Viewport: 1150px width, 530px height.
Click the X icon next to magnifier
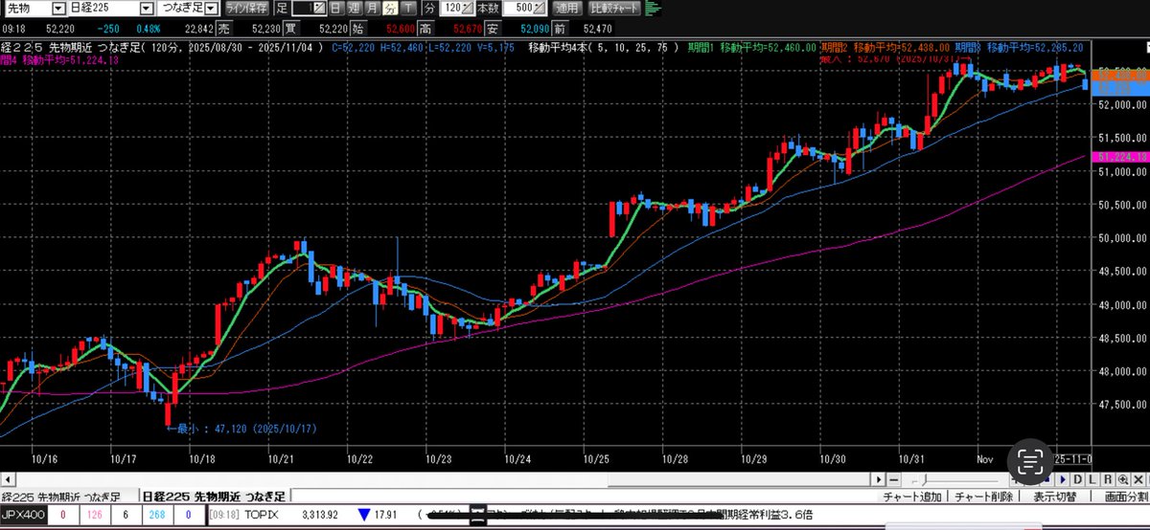pyautogui.click(x=1137, y=479)
